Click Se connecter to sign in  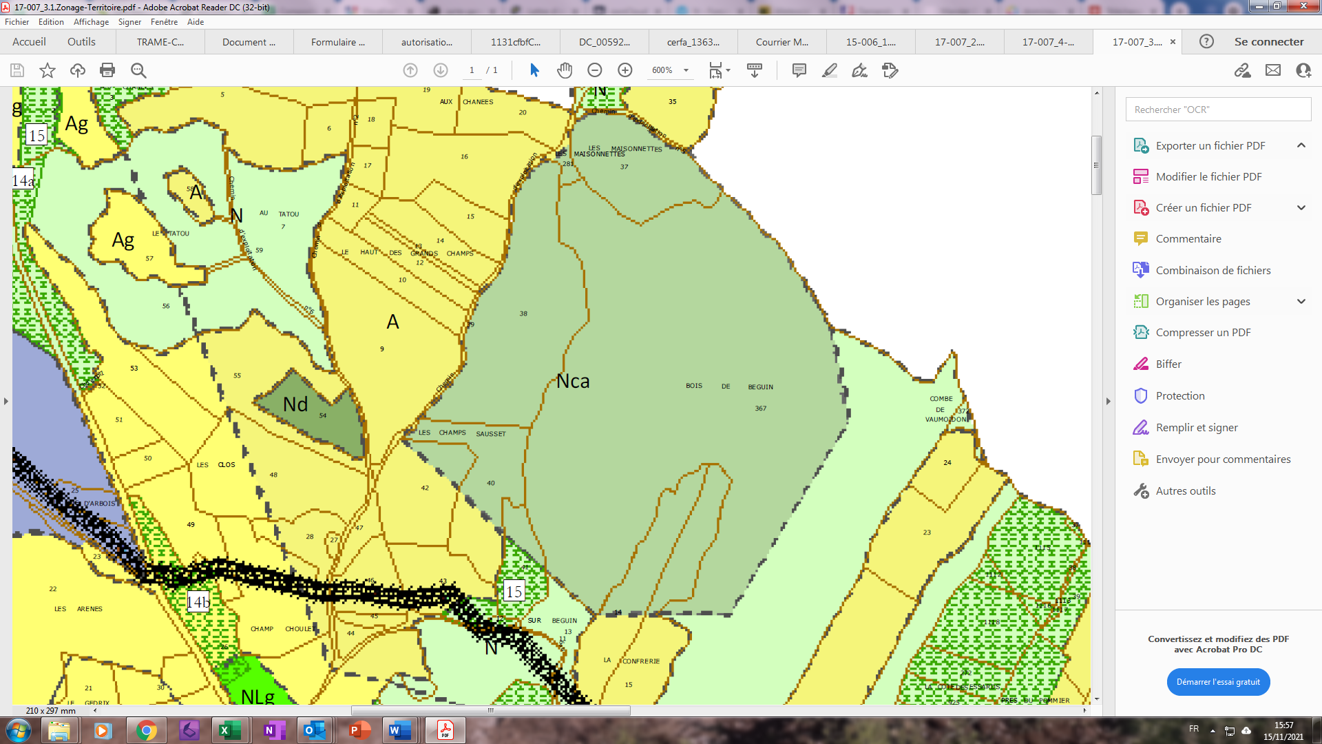click(x=1268, y=42)
